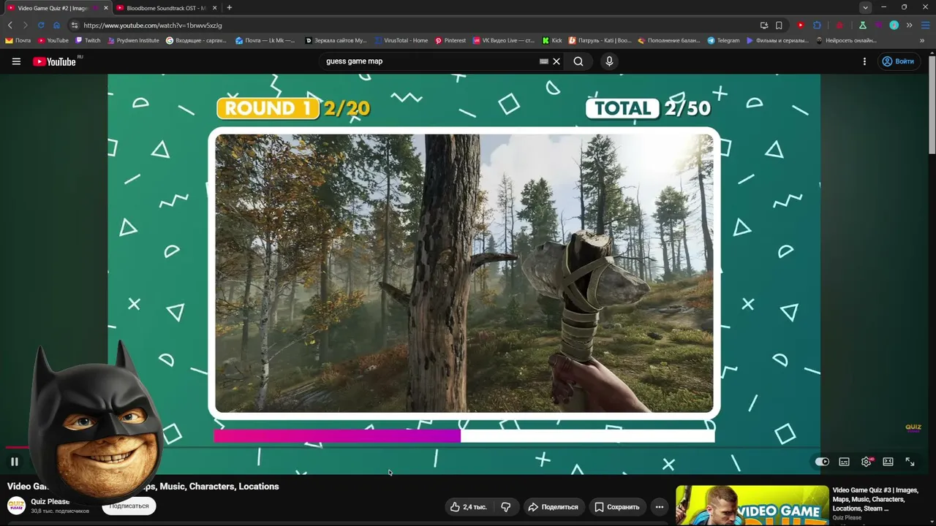
Task: Open the Нейросеть онлайн bookmark
Action: click(846, 41)
